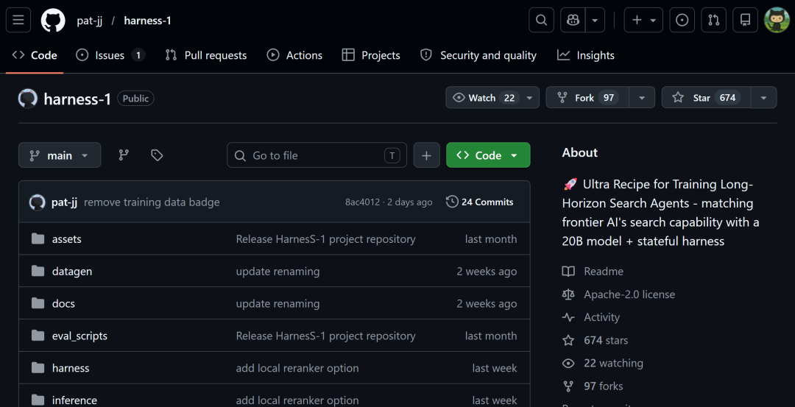This screenshot has height=407, width=795.
Task: Switch to the Insights tab
Action: pyautogui.click(x=586, y=55)
